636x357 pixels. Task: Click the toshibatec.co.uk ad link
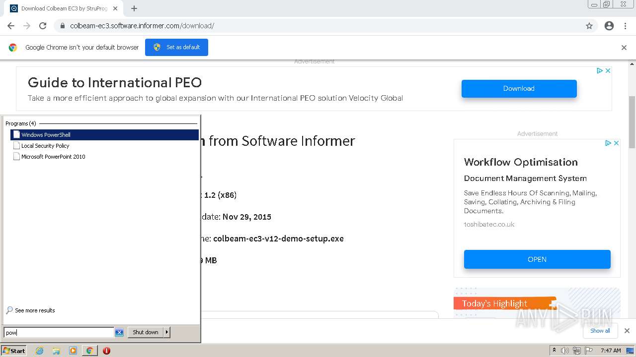pos(489,224)
